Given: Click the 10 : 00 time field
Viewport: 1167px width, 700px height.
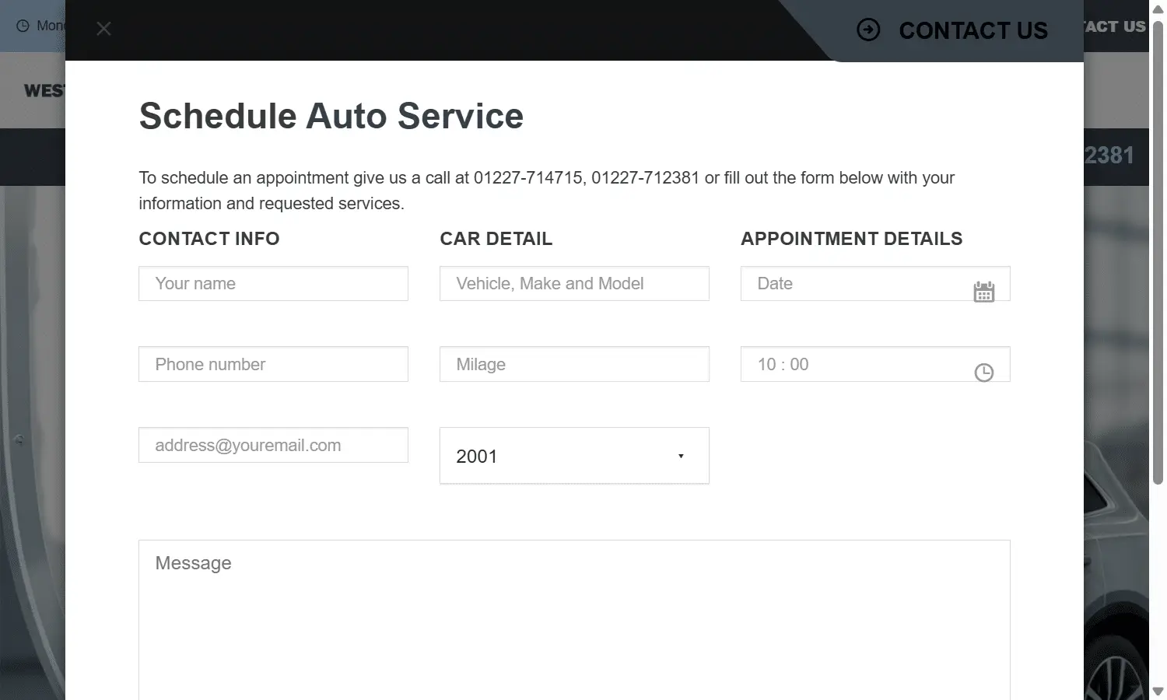Looking at the screenshot, I should click(856, 365).
